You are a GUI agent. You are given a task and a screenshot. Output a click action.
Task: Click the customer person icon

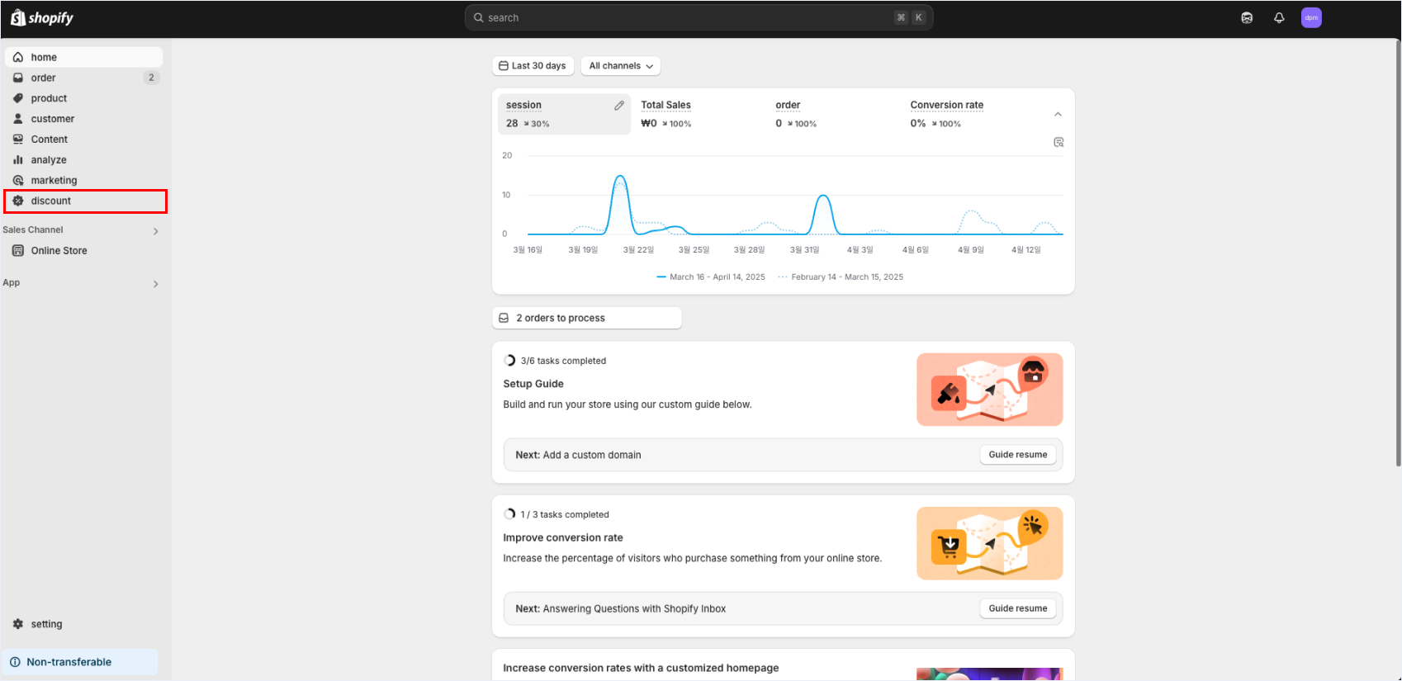[x=18, y=119]
